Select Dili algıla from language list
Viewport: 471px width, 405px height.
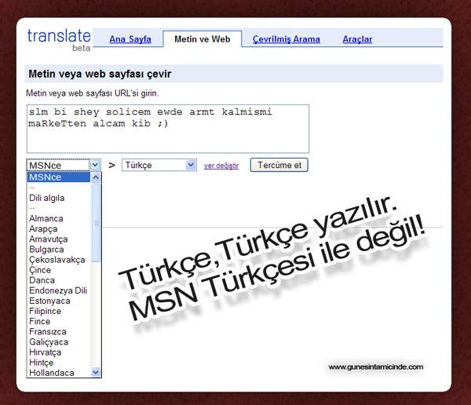47,198
